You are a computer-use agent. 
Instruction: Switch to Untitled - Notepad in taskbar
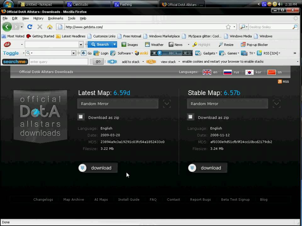41,4
